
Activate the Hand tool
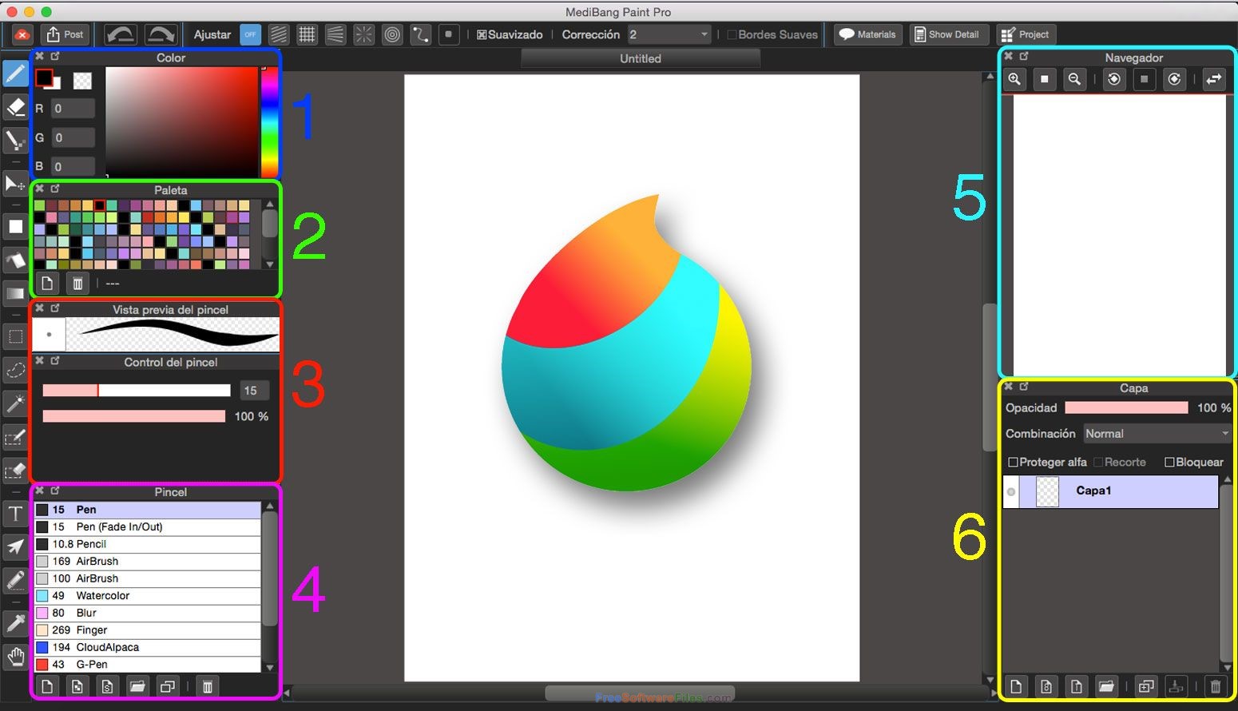tap(15, 656)
